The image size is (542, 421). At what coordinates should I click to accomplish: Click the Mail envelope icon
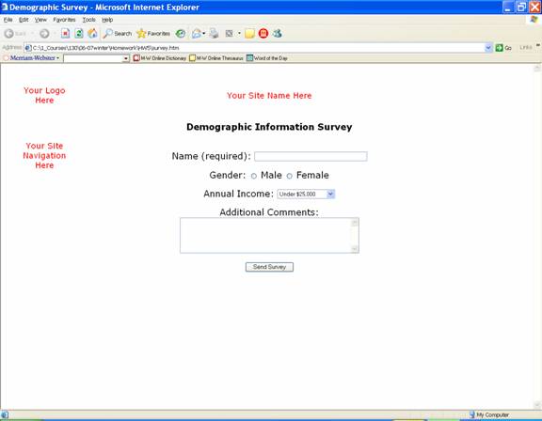[x=197, y=34]
